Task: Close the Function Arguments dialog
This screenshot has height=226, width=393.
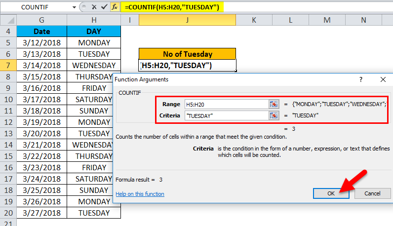Action: 383,79
